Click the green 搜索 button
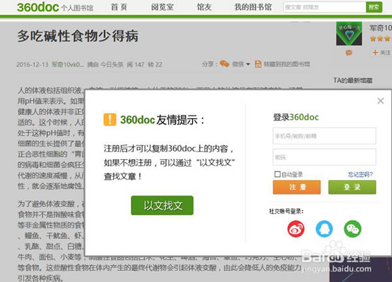Screen dimensions: 392x282 pyautogui.click(x=374, y=7)
